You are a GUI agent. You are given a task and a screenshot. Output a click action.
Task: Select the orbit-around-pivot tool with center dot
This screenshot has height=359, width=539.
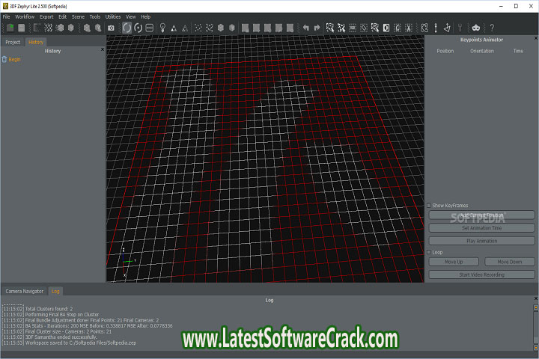tap(138, 28)
